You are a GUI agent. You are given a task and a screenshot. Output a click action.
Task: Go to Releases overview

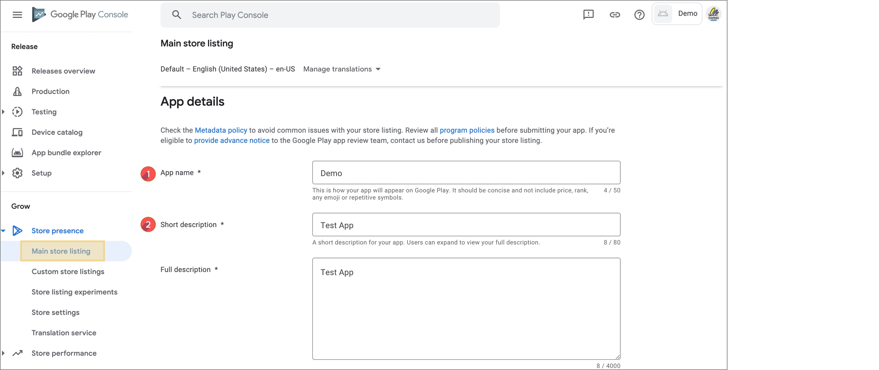coord(63,71)
